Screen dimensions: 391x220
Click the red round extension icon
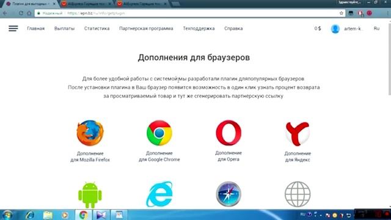369,13
